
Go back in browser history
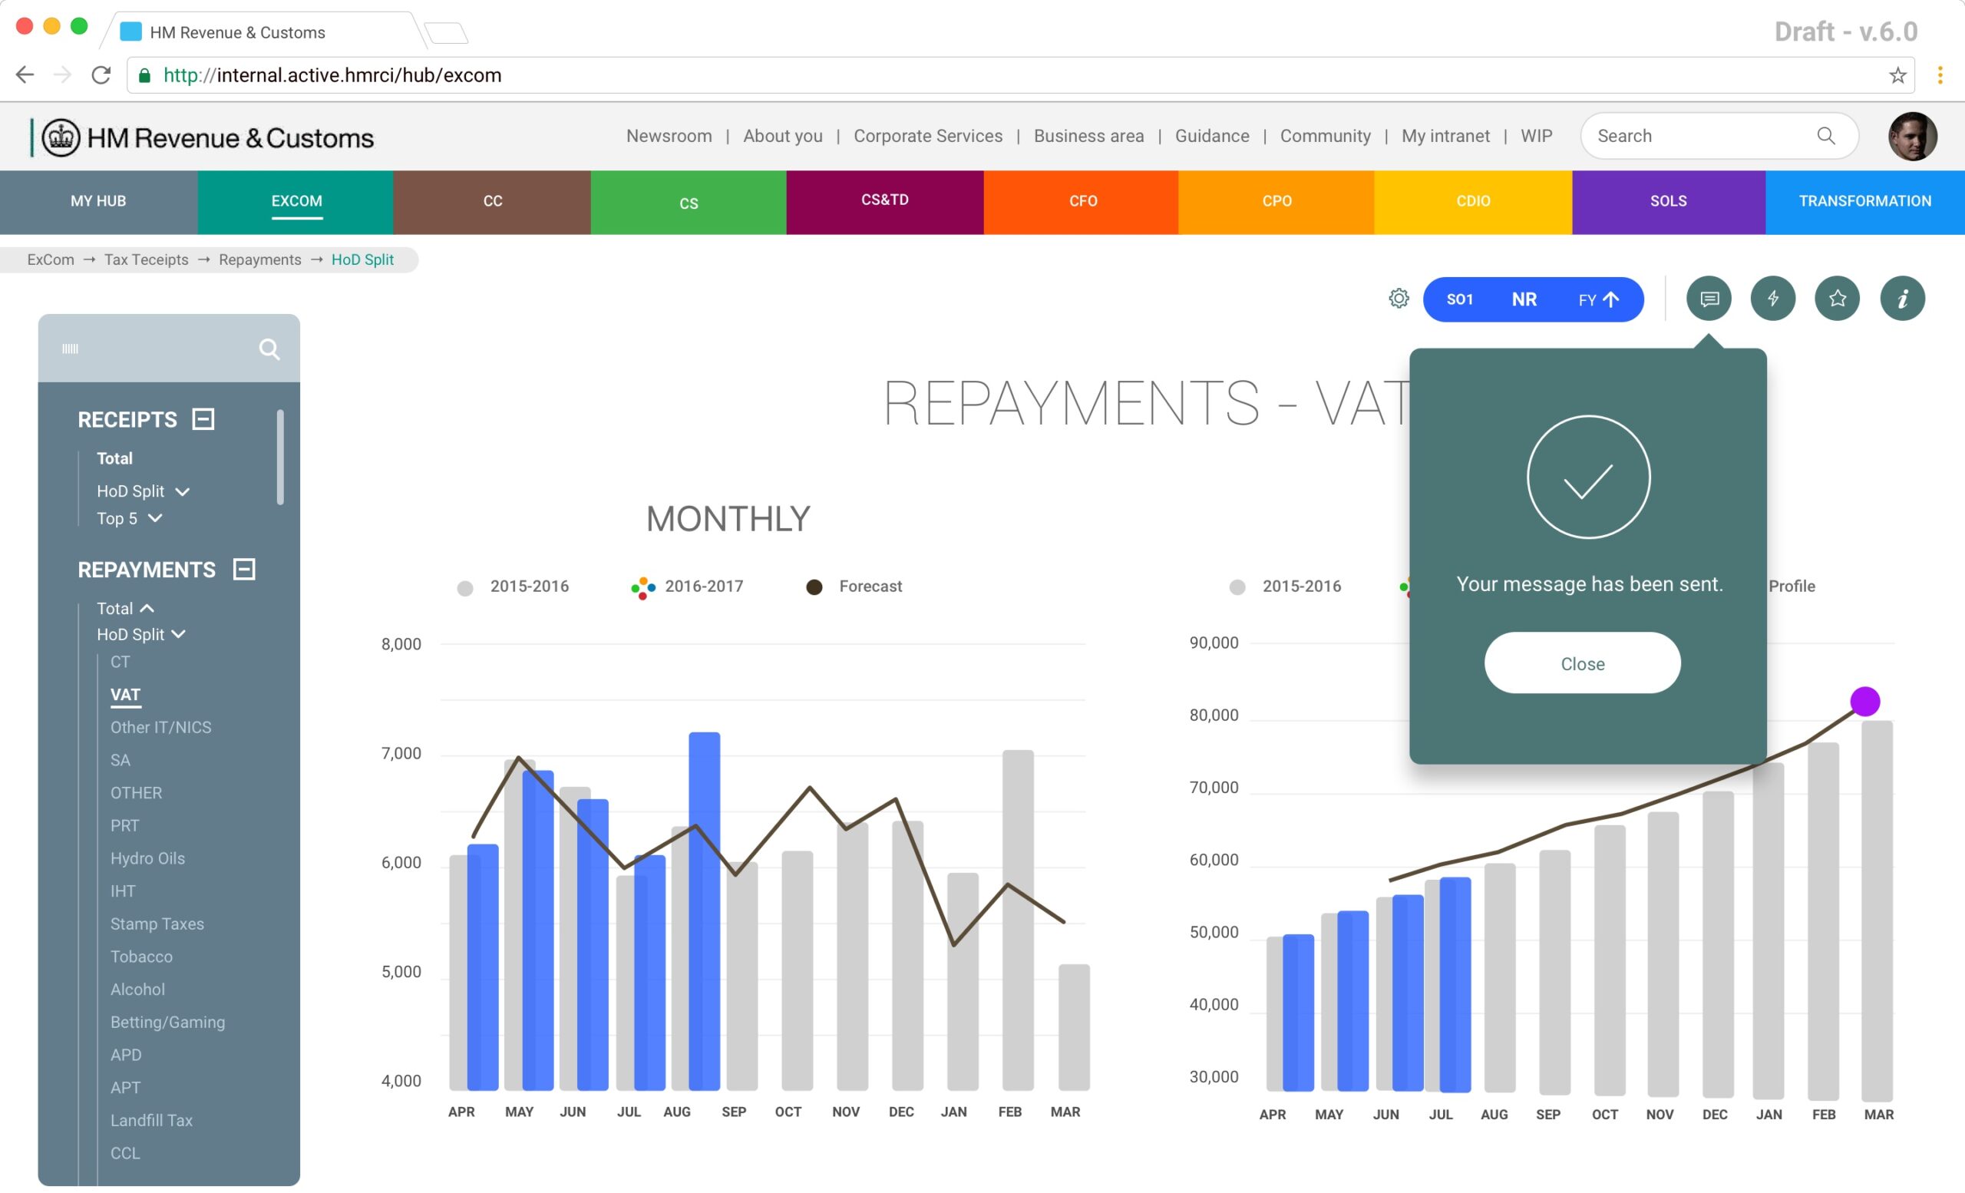(x=25, y=75)
